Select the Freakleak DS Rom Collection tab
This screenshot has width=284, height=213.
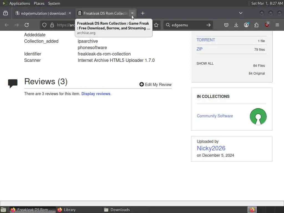click(x=105, y=13)
